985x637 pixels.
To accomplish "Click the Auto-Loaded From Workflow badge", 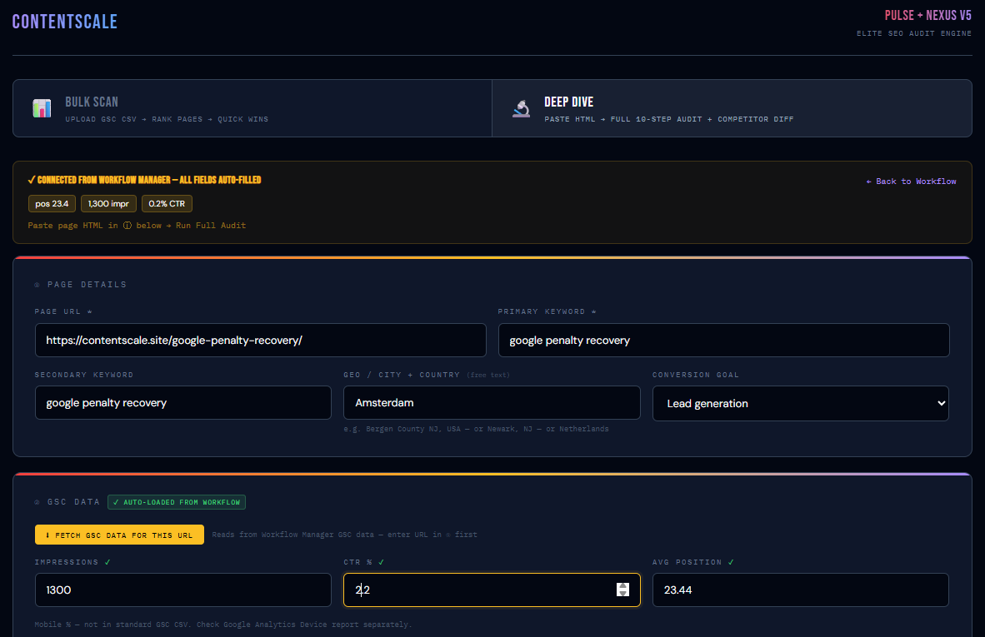I will click(177, 502).
